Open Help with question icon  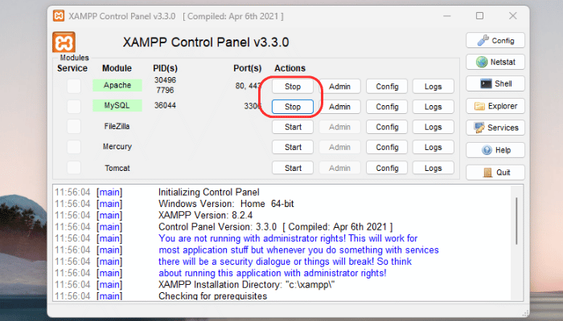coord(495,150)
